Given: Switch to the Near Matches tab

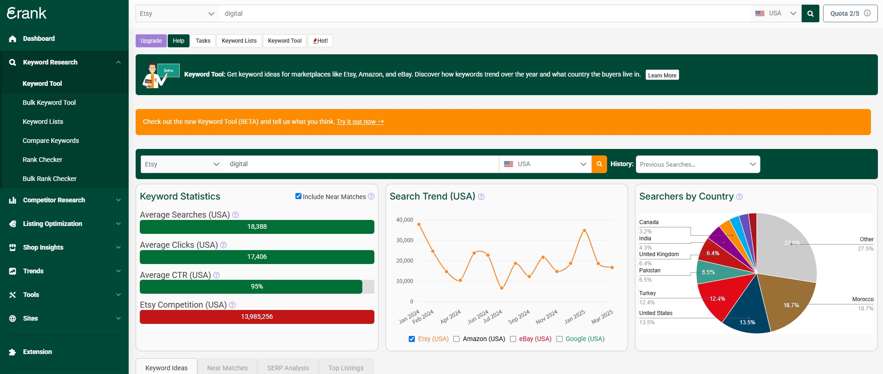Looking at the screenshot, I should (x=227, y=367).
